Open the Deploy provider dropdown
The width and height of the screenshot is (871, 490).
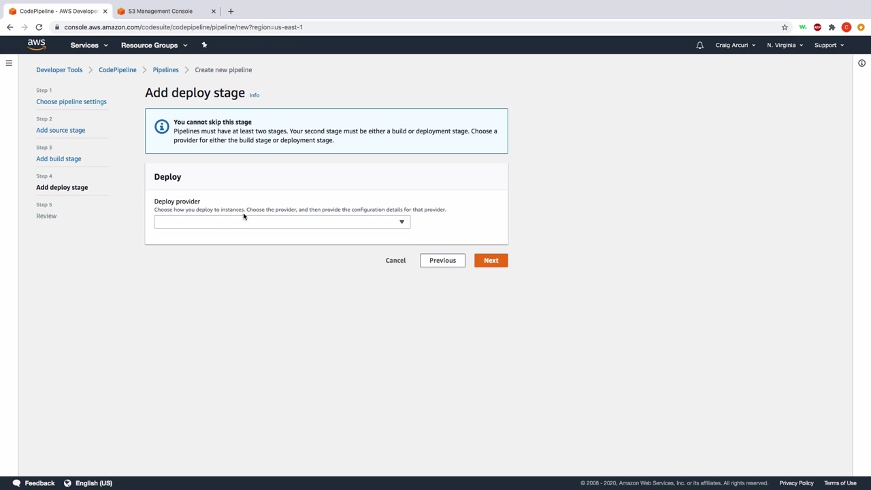[x=282, y=222]
